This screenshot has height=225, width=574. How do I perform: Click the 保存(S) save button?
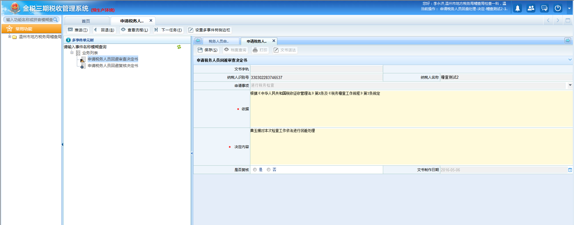pyautogui.click(x=208, y=50)
